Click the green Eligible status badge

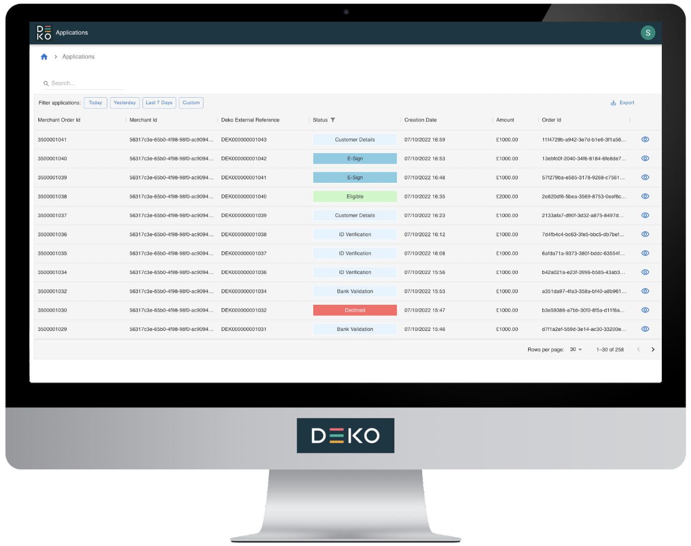point(355,197)
